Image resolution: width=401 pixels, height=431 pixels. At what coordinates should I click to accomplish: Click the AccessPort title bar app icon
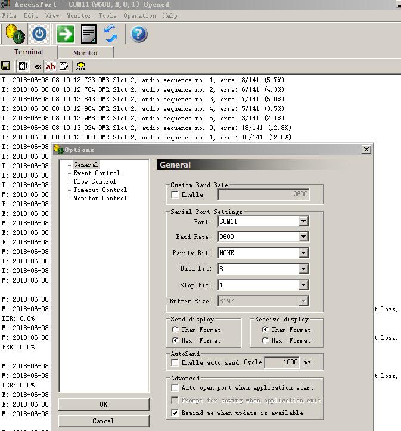tap(5, 4)
